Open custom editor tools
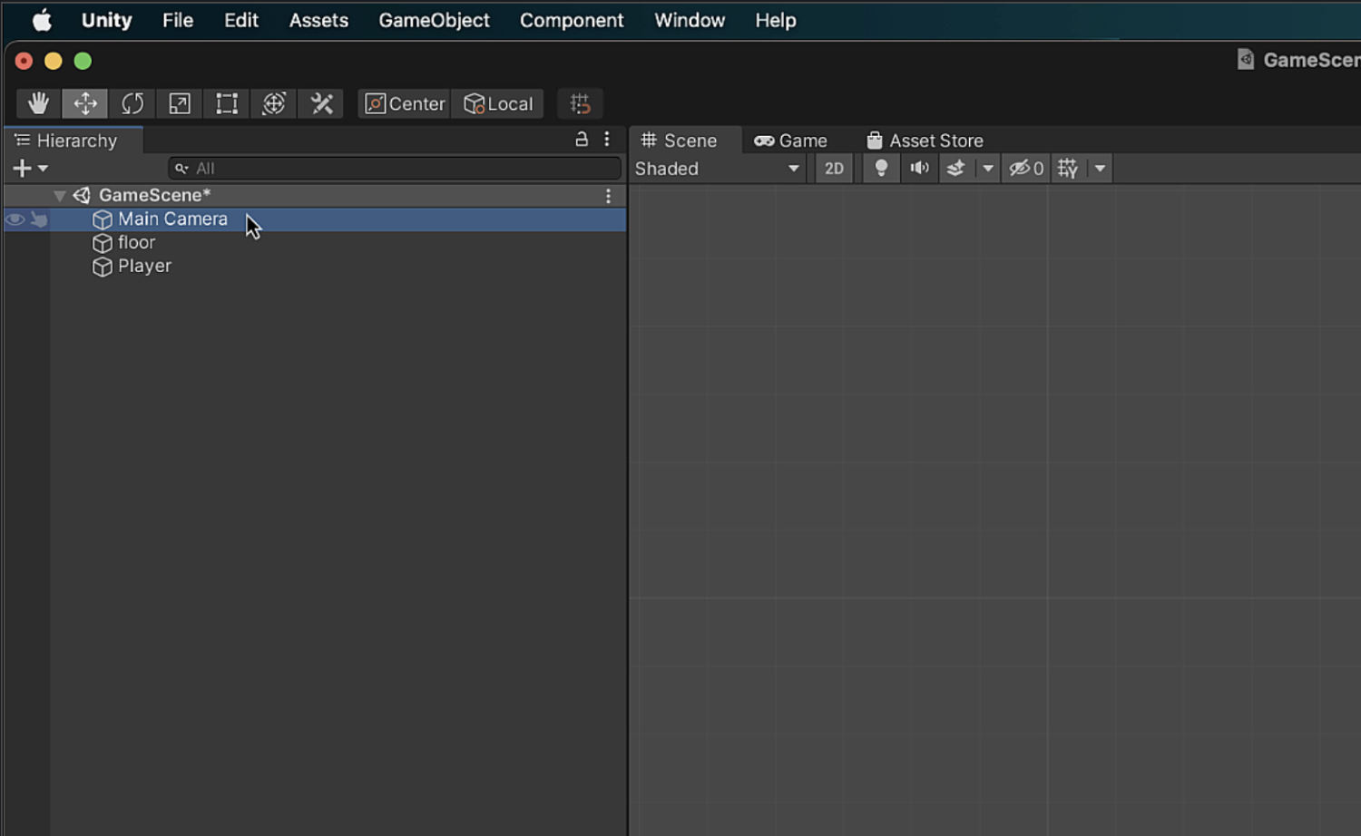 pos(321,103)
